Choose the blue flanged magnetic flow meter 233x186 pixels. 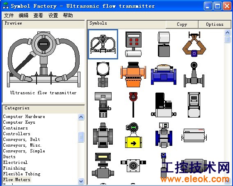pos(164,135)
